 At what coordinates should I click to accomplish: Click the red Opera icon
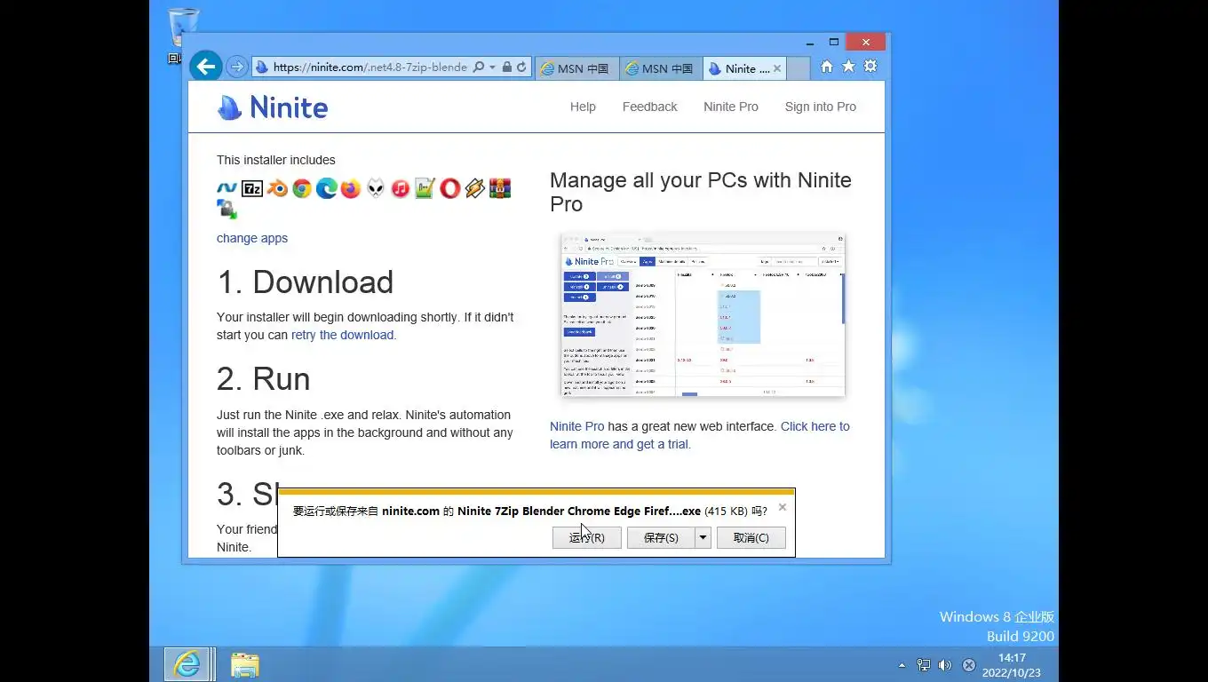[450, 188]
